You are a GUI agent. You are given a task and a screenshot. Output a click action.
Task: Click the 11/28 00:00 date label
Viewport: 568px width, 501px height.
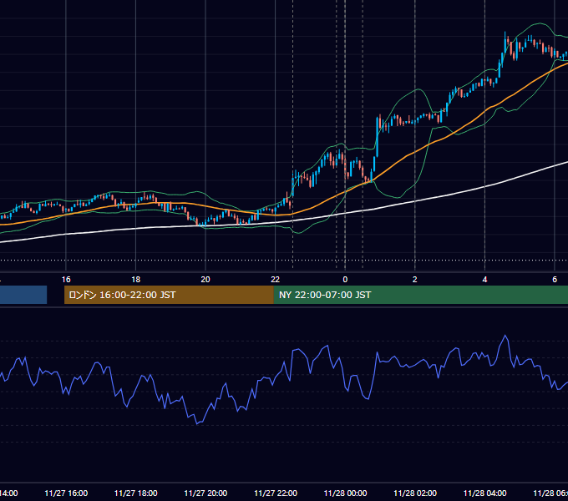[345, 493]
